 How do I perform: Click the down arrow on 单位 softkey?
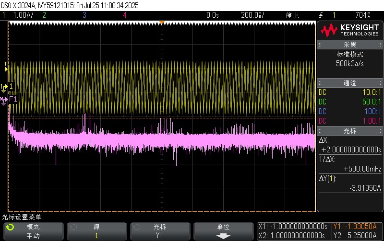coord(223,236)
